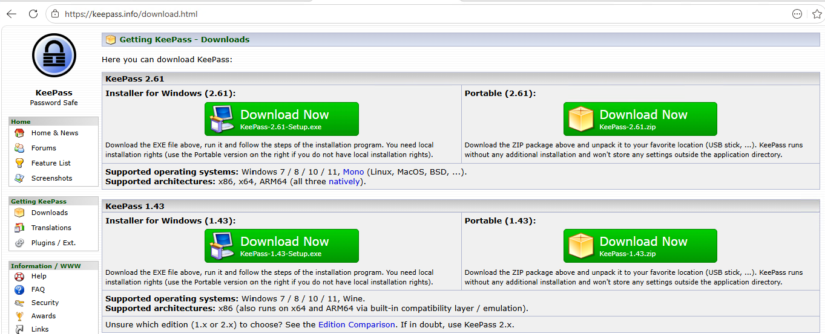Click the KeePass Password Safe title text
The width and height of the screenshot is (825, 334).
(54, 97)
